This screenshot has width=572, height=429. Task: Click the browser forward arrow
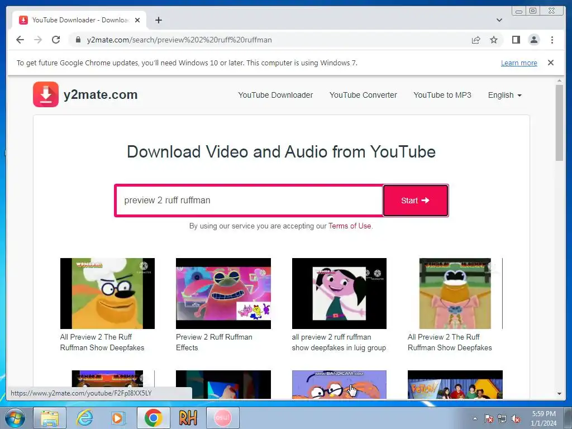pos(38,40)
